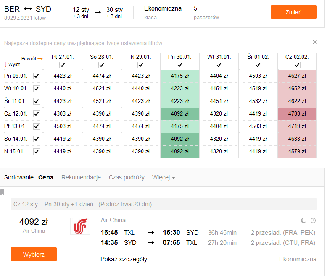Open the 5 pasażerów selector
327x276 pixels.
[206, 13]
